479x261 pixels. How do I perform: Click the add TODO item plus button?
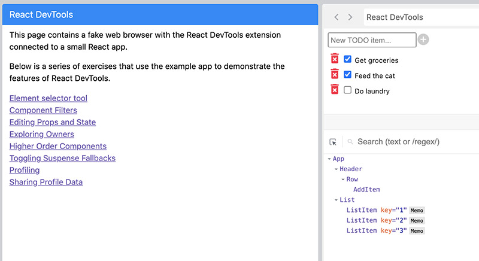423,40
